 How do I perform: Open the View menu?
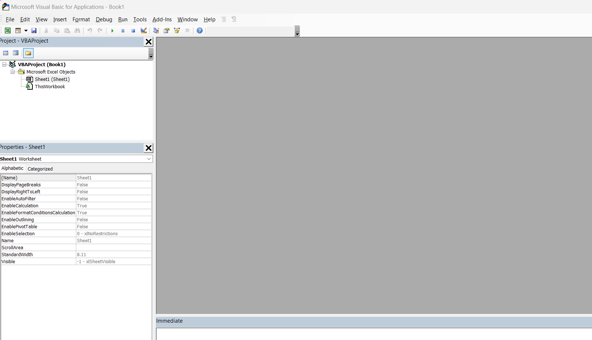[x=42, y=19]
